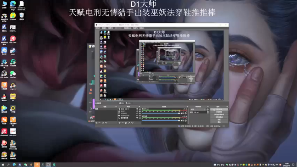Select the Steam desktop icon
The height and width of the screenshot is (167, 297).
click(x=13, y=51)
